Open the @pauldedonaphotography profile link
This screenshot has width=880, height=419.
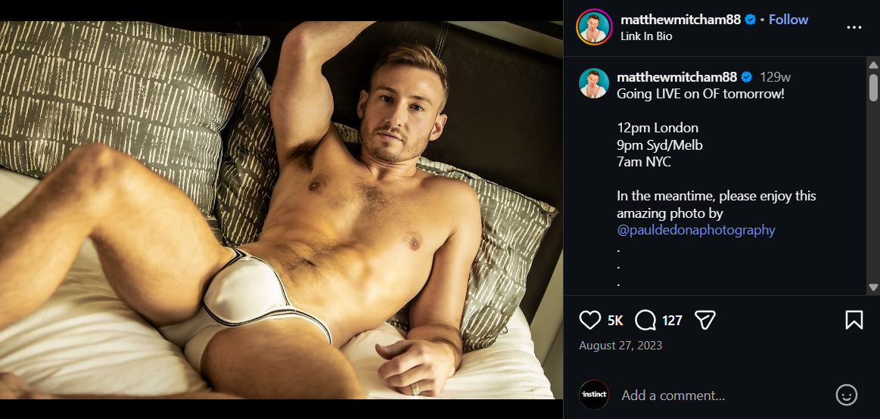(696, 230)
